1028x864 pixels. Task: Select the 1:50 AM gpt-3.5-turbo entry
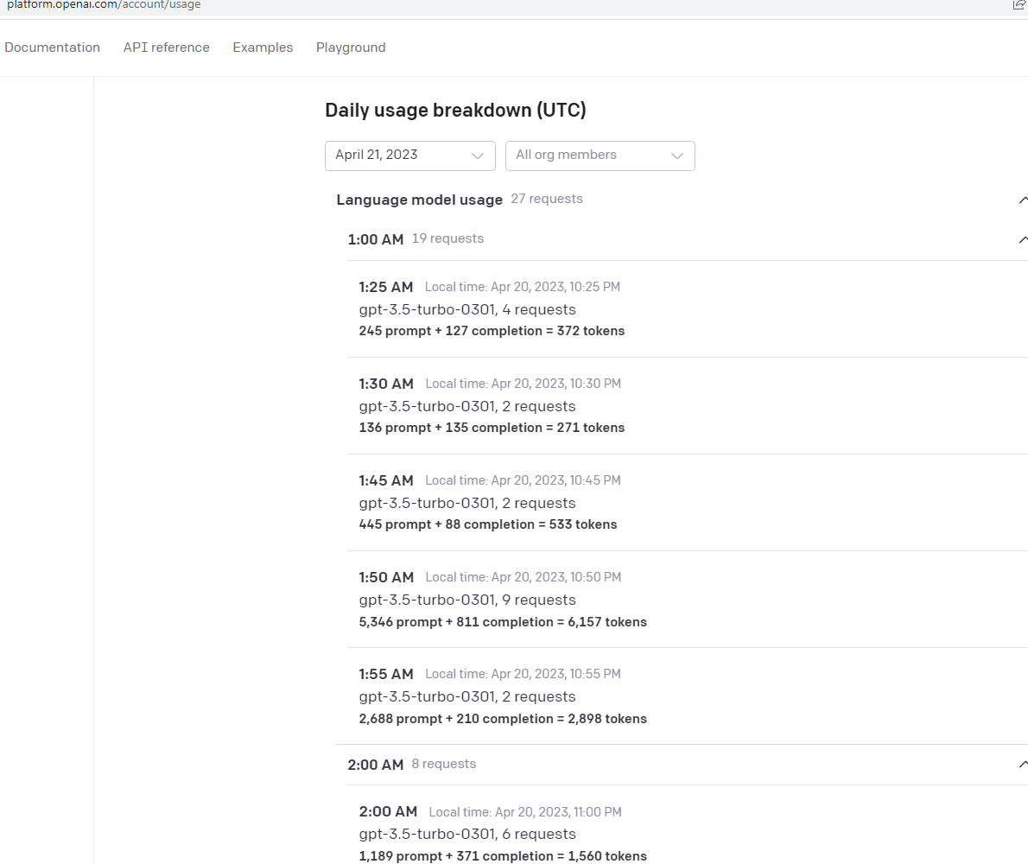466,600
